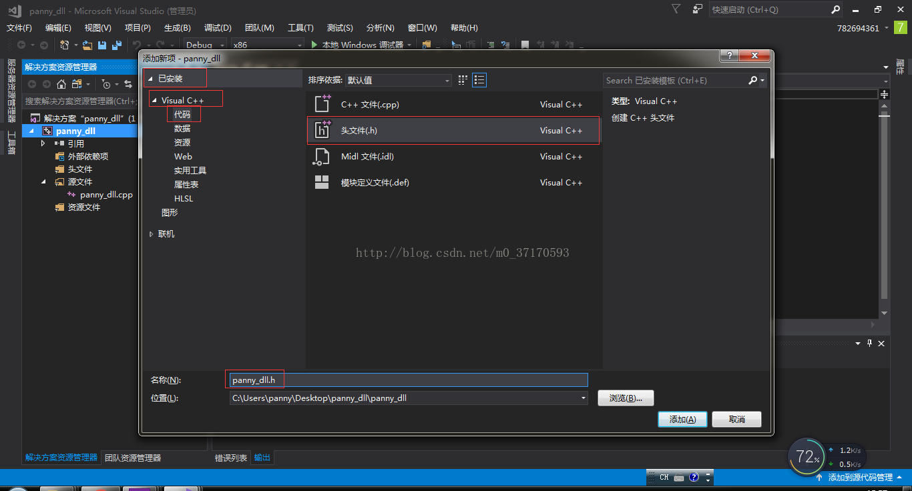Select the 外部依赖项 node in Solution Explorer
912x491 pixels.
(x=87, y=156)
